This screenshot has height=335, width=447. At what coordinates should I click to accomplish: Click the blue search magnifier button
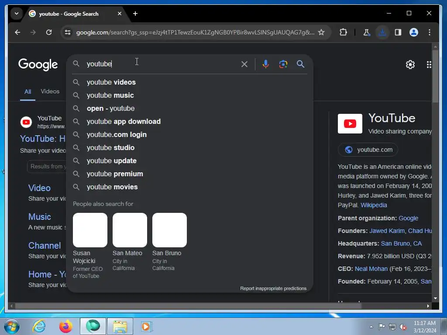point(300,64)
